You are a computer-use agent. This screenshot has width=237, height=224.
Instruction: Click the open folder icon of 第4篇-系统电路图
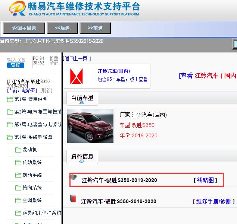(x=10, y=137)
